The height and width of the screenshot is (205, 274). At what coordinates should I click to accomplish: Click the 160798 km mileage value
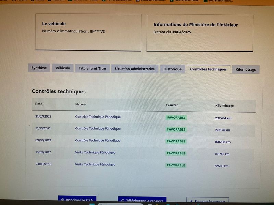coord(223,142)
